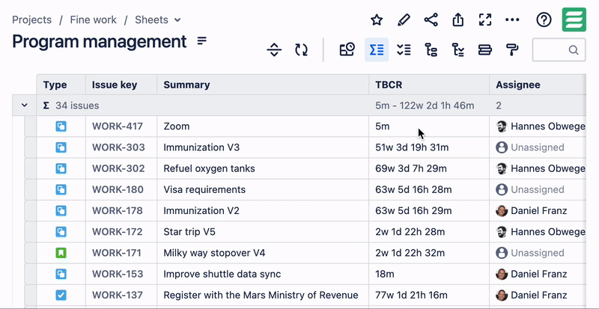The width and height of the screenshot is (599, 309).
Task: Click the export upload icon
Action: pos(457,19)
